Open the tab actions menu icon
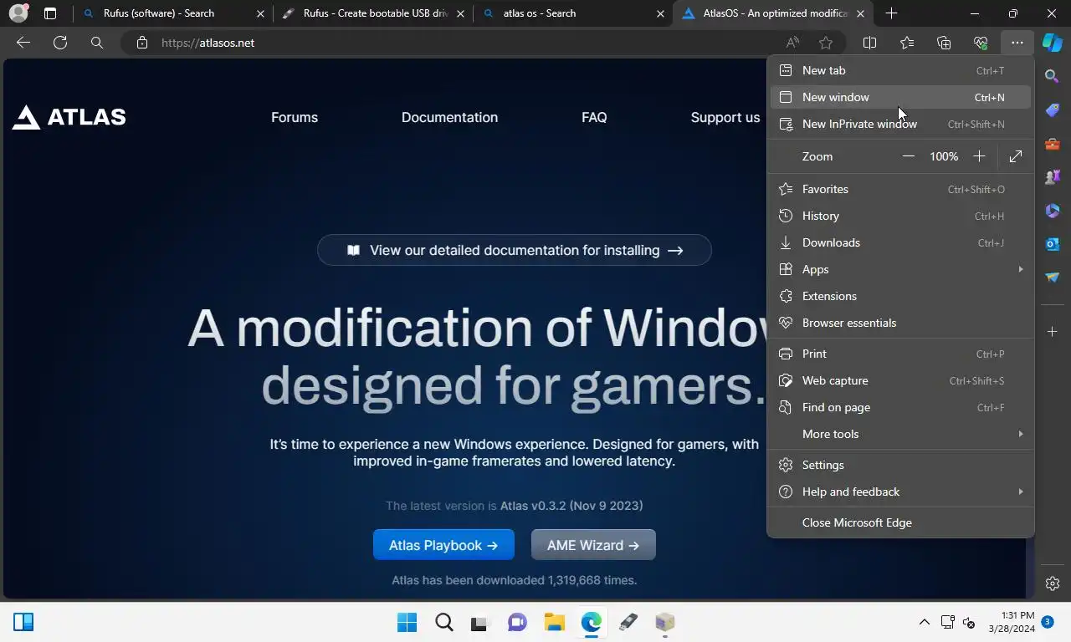The height and width of the screenshot is (642, 1071). [50, 13]
